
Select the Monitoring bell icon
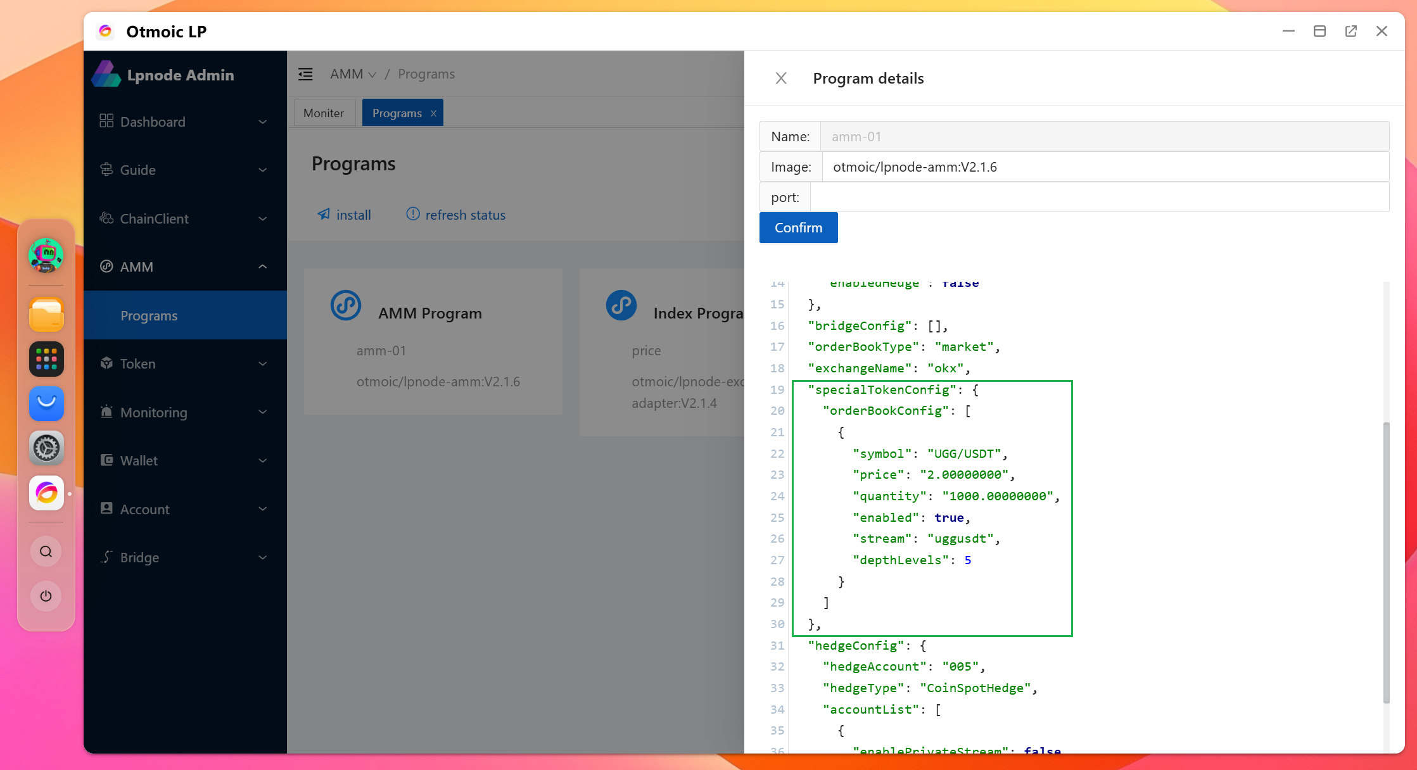106,412
